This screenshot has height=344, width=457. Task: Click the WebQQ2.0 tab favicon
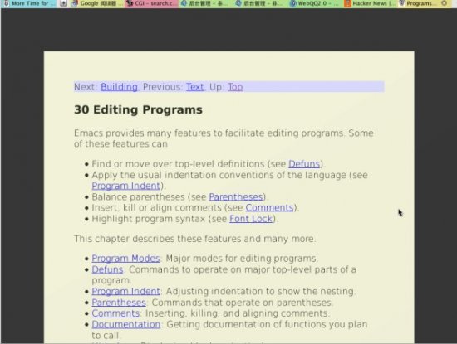tap(293, 3)
